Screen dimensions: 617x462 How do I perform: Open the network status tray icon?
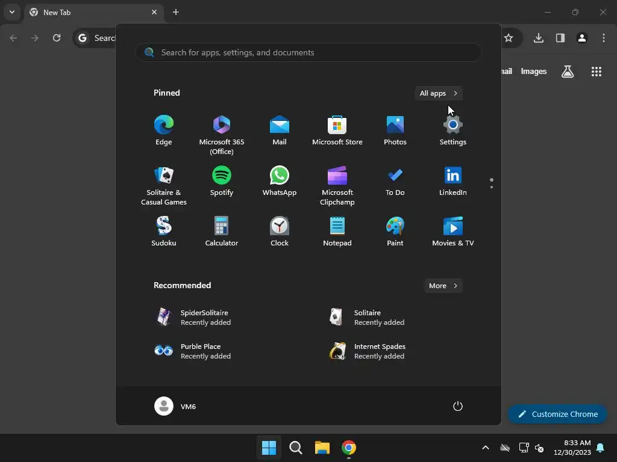coord(524,448)
